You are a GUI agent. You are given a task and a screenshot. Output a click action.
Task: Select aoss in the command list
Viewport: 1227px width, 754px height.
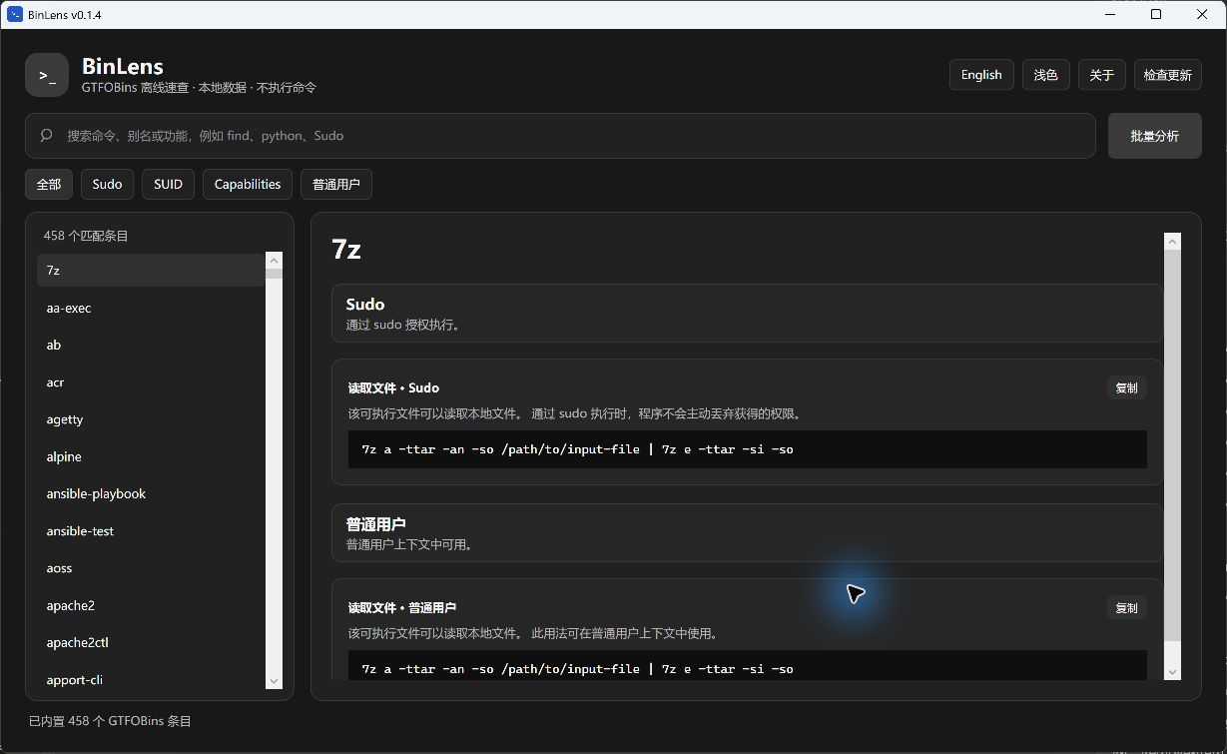click(x=151, y=568)
